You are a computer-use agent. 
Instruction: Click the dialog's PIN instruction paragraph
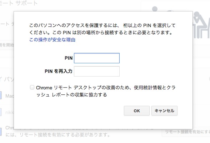[102, 29]
